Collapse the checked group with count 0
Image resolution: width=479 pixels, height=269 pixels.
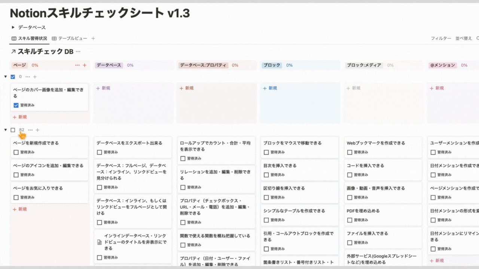click(x=6, y=77)
